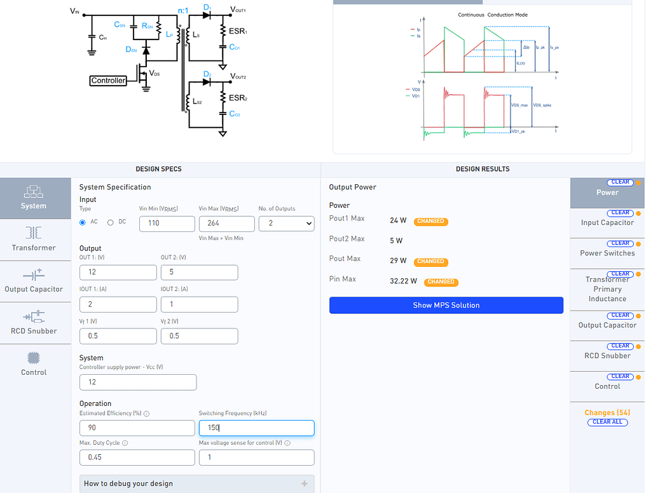This screenshot has height=493, width=651.
Task: Select the Input Capacitor results section
Action: pos(607,222)
